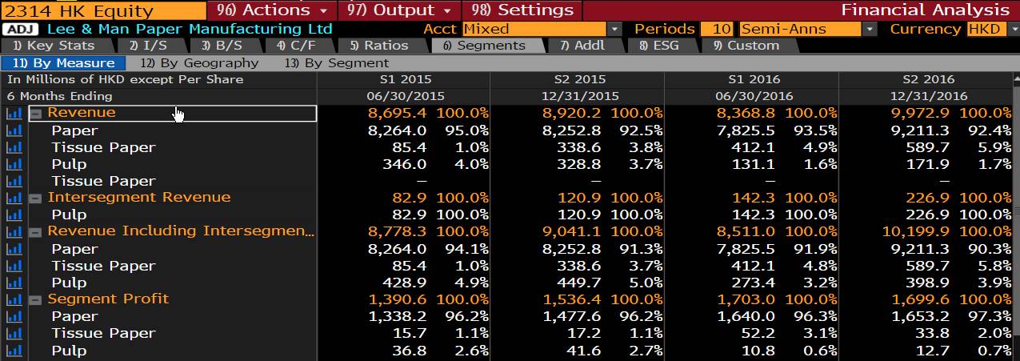
Task: Click the Tissue Paper value 589.7 under Revenue
Action: pos(928,147)
